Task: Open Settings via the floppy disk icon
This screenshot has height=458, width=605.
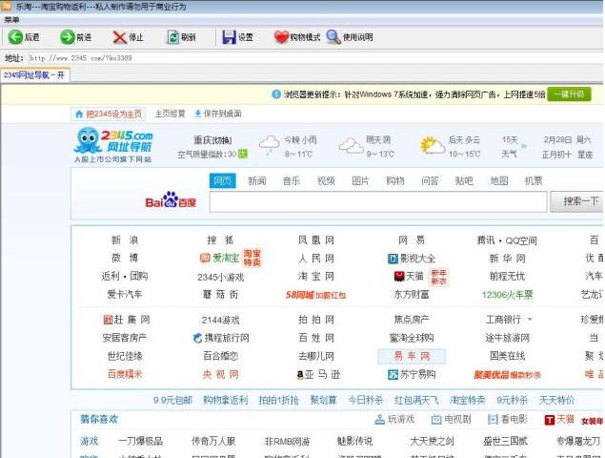Action: [229, 37]
